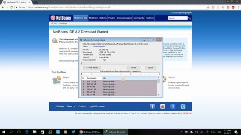Open the Windows Start button
Viewport: 241px width, 135px height.
click(4, 132)
